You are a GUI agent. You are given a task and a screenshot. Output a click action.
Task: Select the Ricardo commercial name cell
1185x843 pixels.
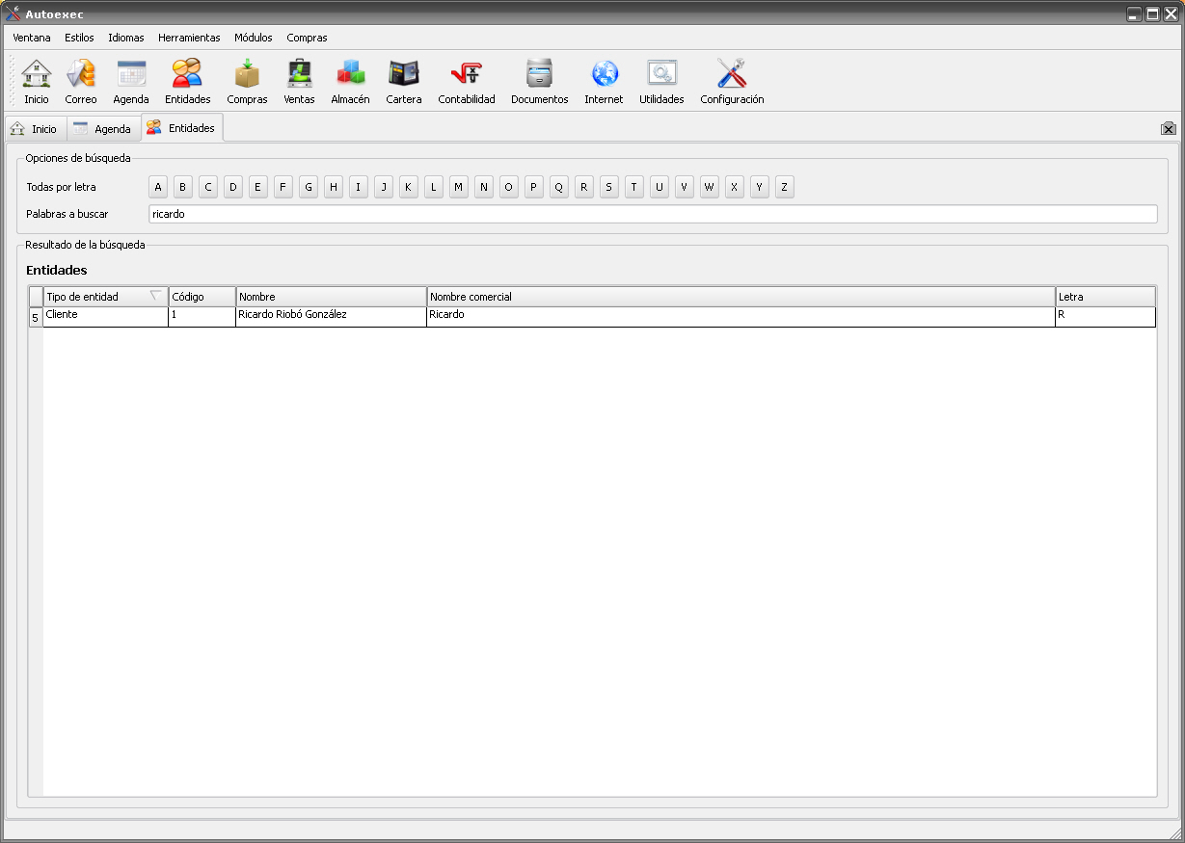(x=741, y=317)
